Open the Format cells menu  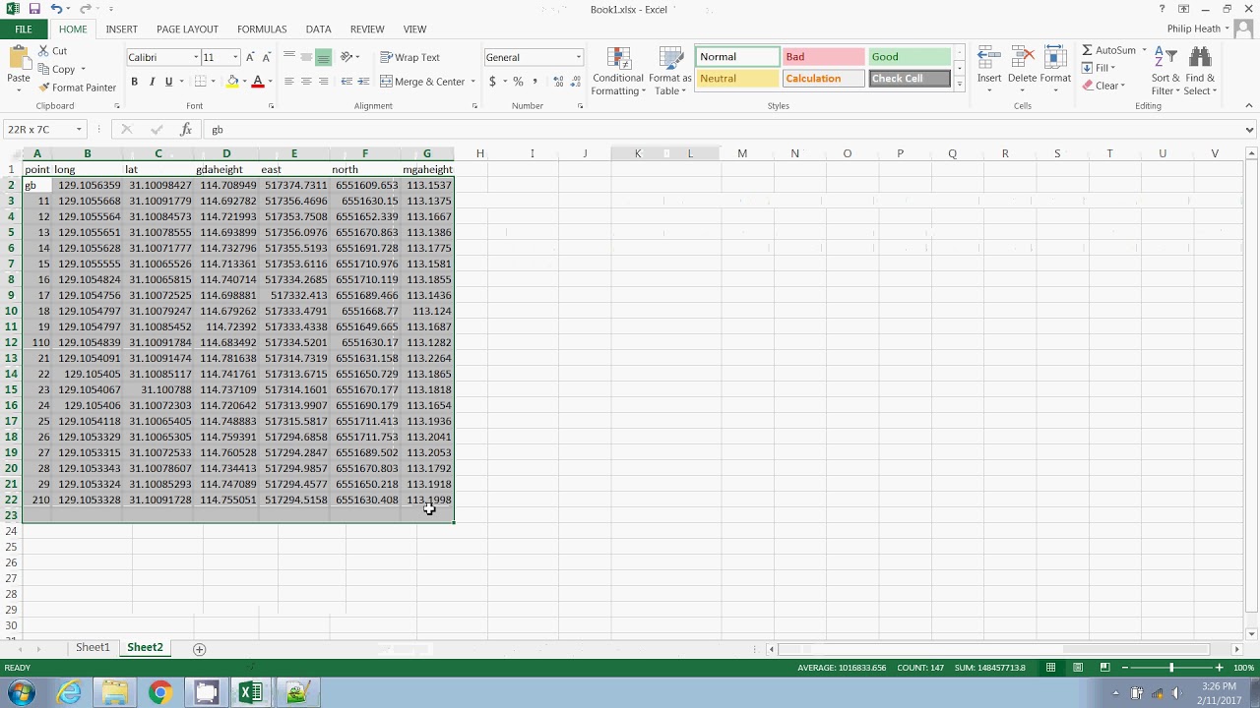1055,71
